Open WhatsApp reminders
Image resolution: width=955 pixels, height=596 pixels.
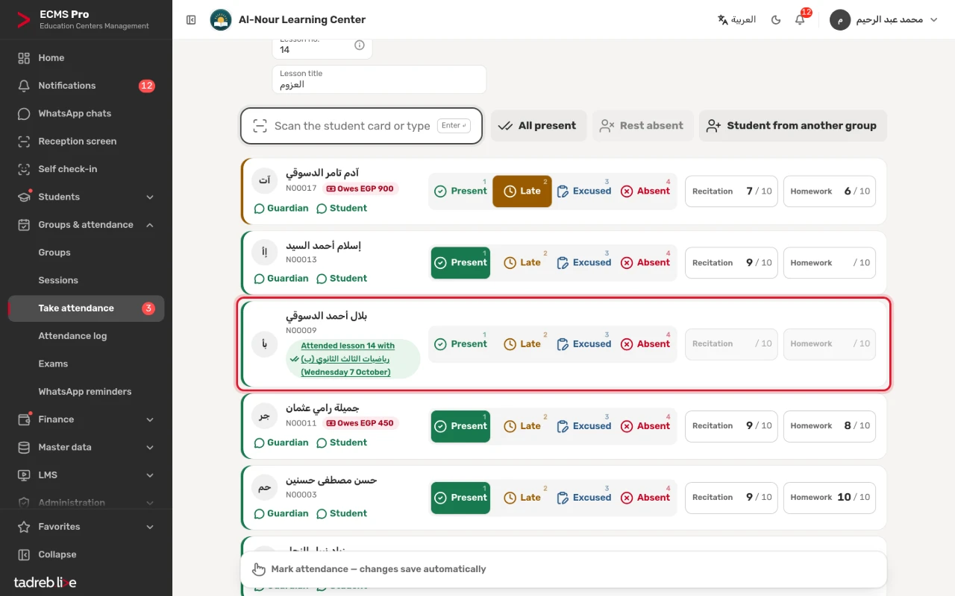[x=86, y=392]
